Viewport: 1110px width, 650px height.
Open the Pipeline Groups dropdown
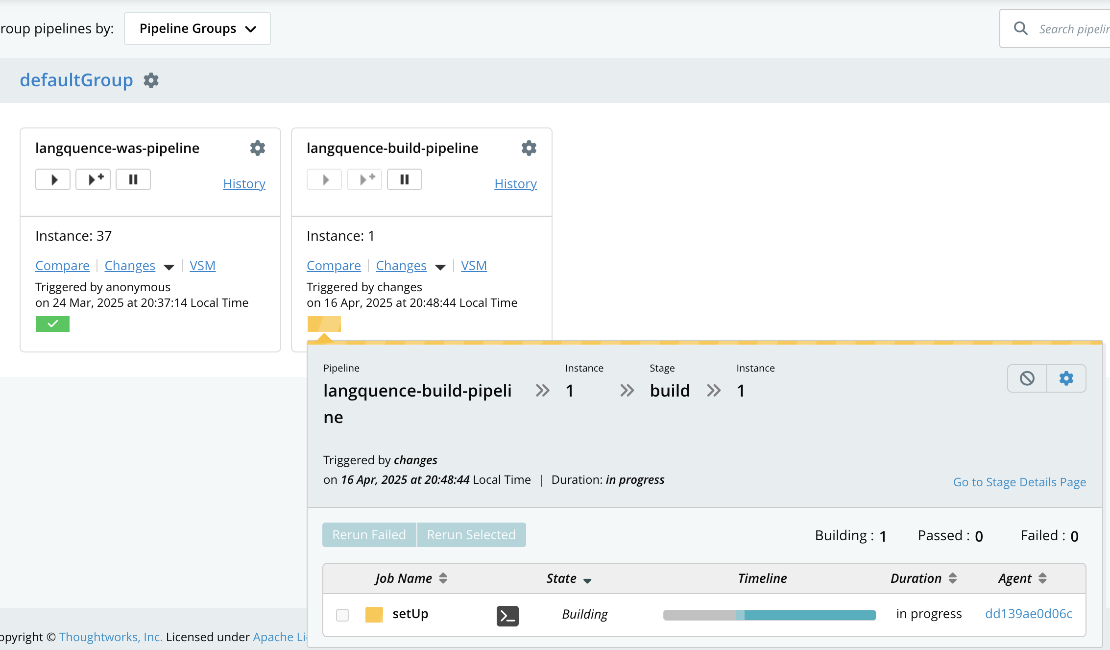197,29
